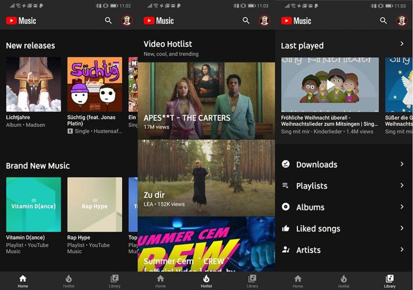
Task: Select the Albums record icon
Action: pos(285,207)
